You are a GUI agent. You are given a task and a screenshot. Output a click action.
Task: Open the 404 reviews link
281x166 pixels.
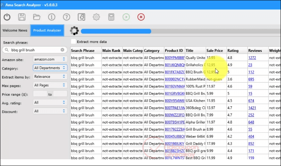251,137
